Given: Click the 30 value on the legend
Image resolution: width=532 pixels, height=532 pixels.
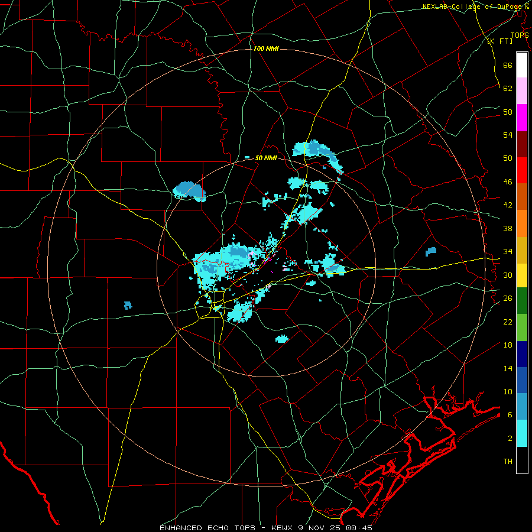Looking at the screenshot, I should point(508,275).
